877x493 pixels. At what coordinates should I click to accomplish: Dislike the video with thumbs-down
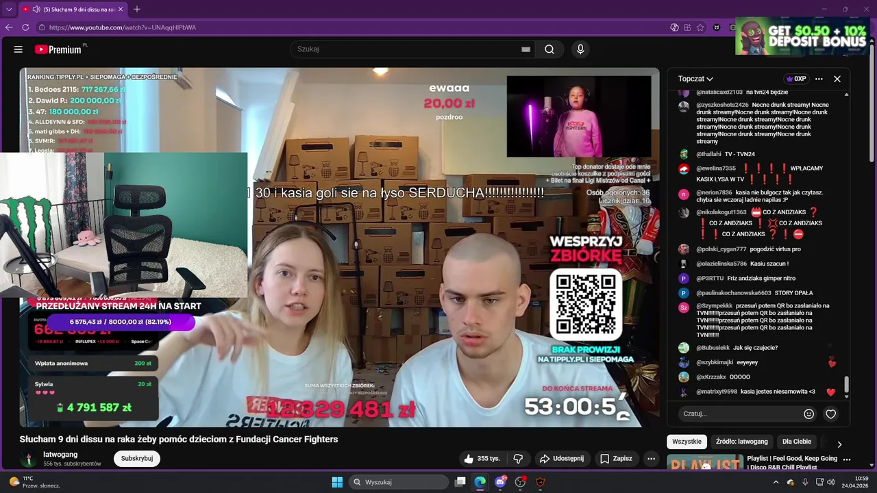click(518, 459)
